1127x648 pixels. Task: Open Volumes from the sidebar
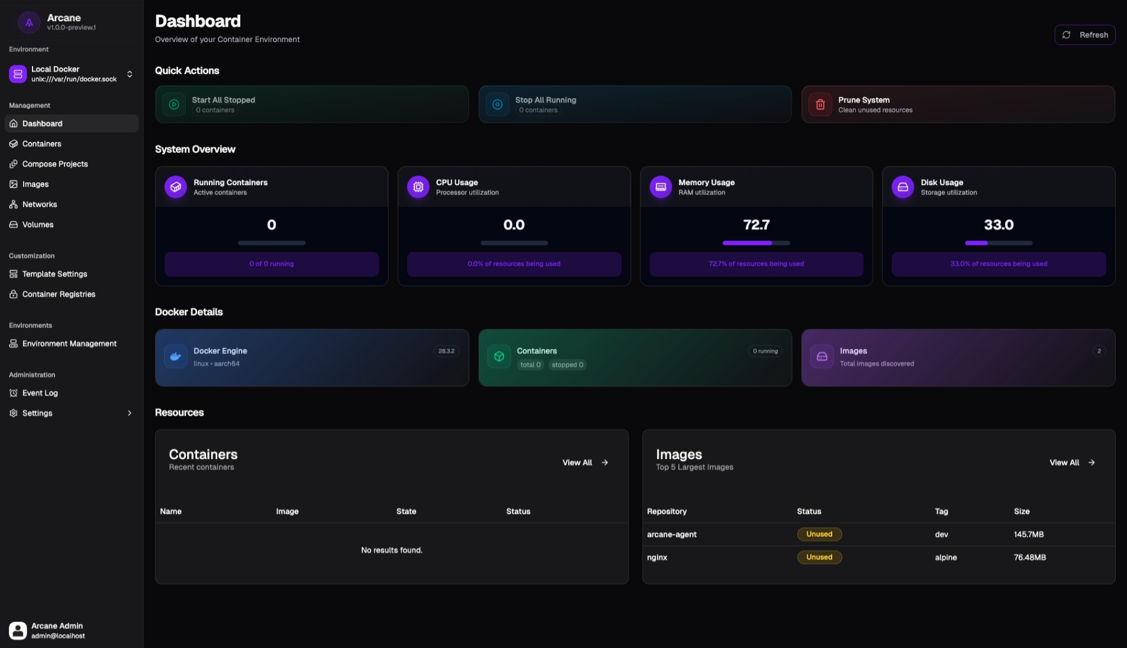coord(38,224)
